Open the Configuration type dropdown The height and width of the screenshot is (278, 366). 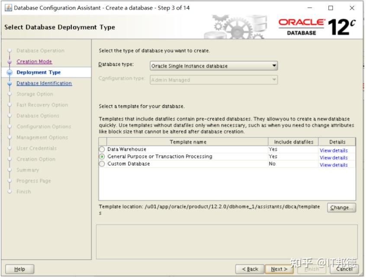tap(274, 80)
